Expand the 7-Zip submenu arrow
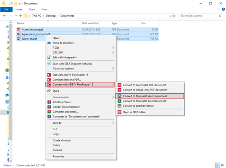The height and width of the screenshot is (168, 226). (x=113, y=48)
